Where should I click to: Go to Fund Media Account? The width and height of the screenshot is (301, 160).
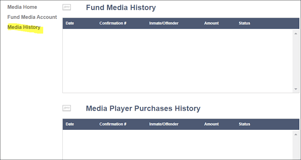tap(32, 17)
